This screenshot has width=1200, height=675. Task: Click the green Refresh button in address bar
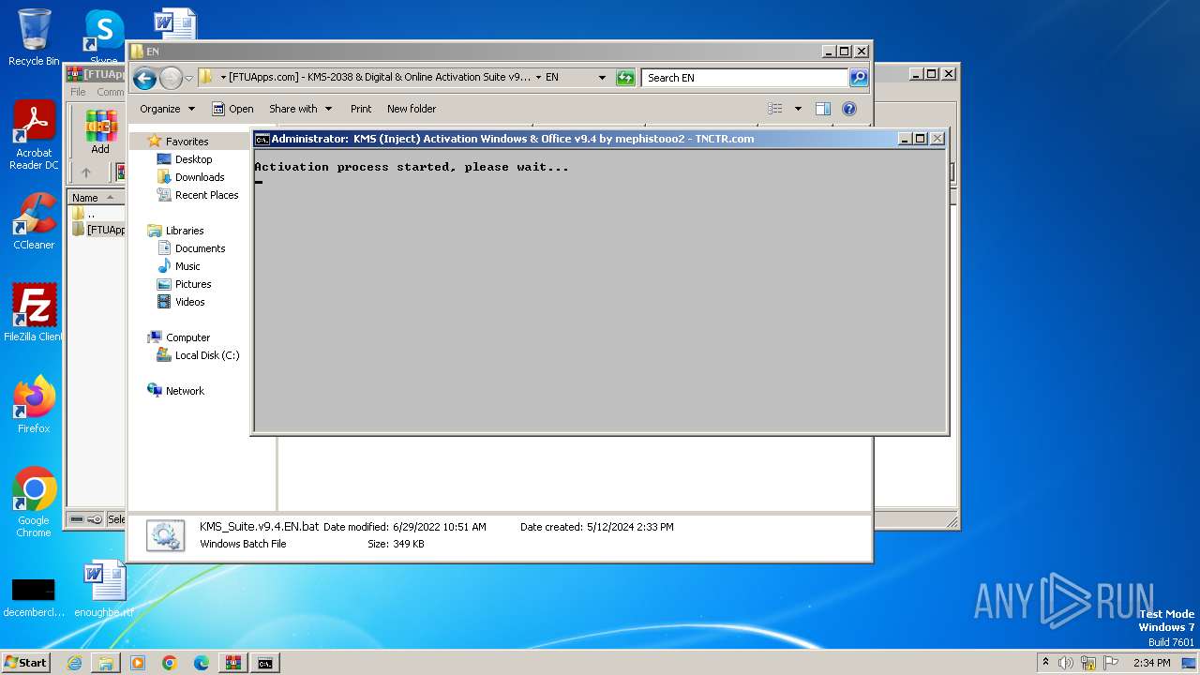pos(625,78)
